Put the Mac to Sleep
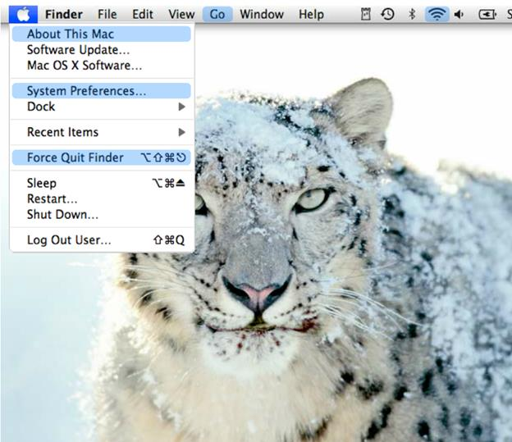 tap(41, 183)
